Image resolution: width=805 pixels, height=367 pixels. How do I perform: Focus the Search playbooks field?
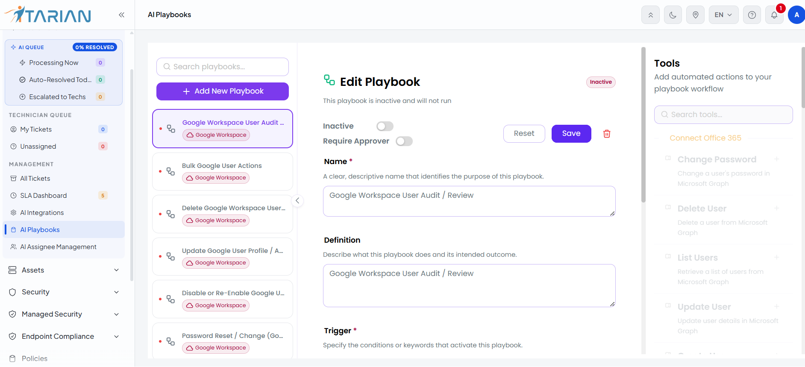tap(223, 67)
